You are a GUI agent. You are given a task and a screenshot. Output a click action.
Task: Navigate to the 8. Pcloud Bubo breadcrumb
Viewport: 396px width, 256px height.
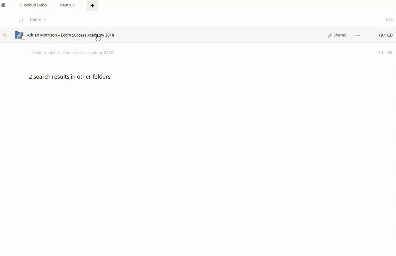coord(33,5)
